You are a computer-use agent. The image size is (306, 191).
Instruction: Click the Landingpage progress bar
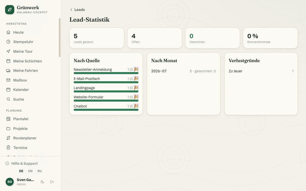[x=106, y=91]
